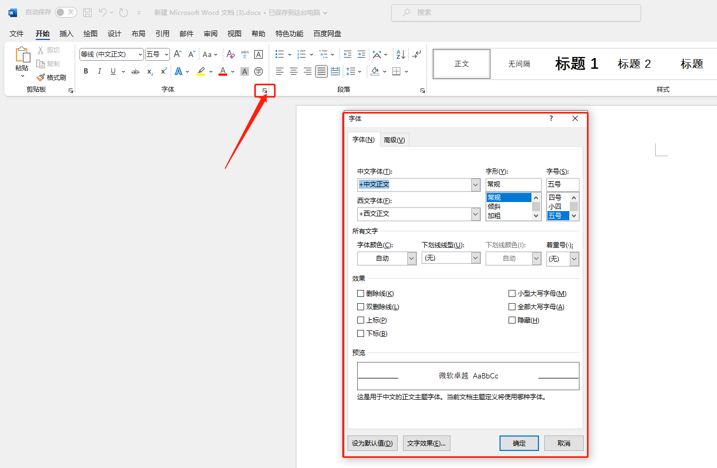Check the 删除线(K) checkbox
The height and width of the screenshot is (468, 717).
coord(361,294)
